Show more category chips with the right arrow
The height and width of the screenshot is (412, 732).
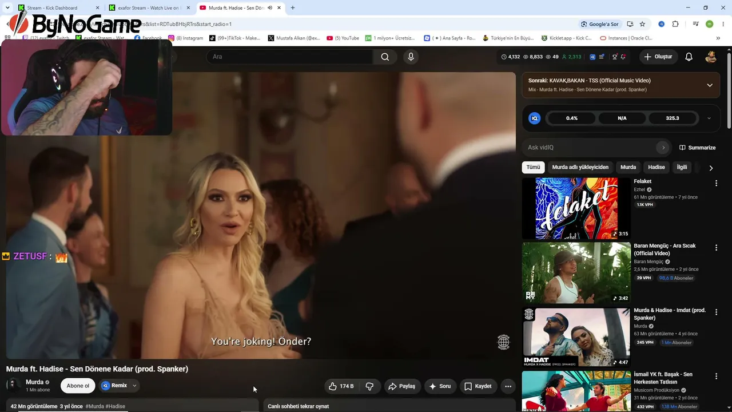pyautogui.click(x=711, y=168)
